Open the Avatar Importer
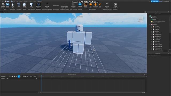Viewport: 171px width, 96px height. (25, 6)
